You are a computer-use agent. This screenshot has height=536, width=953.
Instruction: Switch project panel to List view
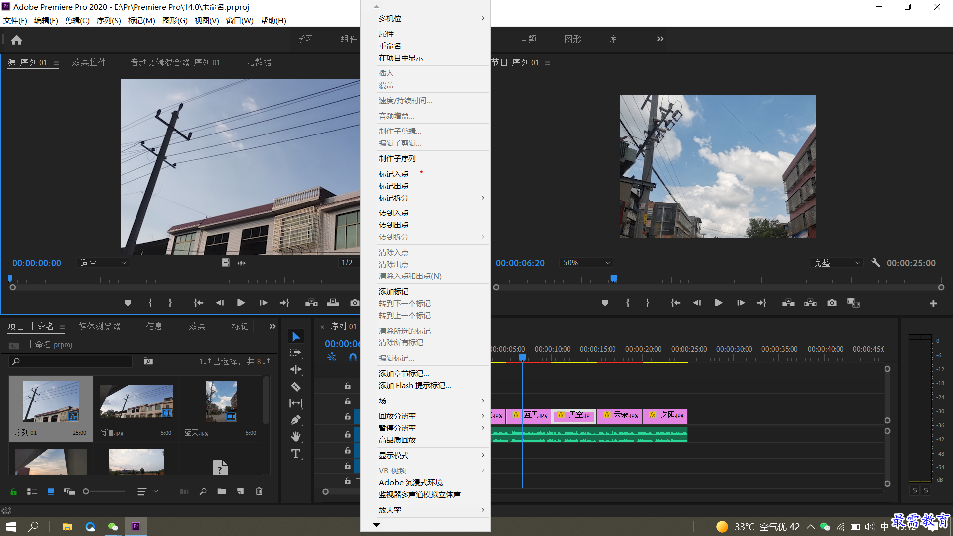pyautogui.click(x=32, y=491)
